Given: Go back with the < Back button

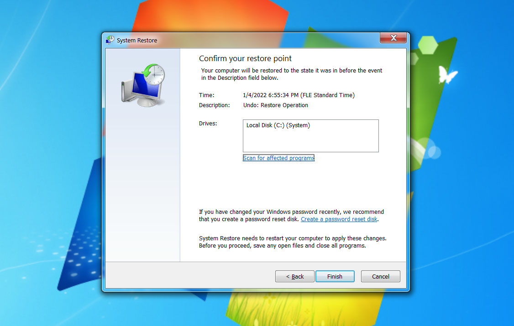Looking at the screenshot, I should (295, 276).
